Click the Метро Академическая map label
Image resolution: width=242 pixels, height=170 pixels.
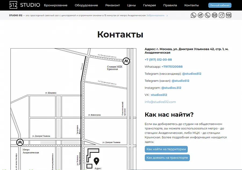tap(31, 151)
